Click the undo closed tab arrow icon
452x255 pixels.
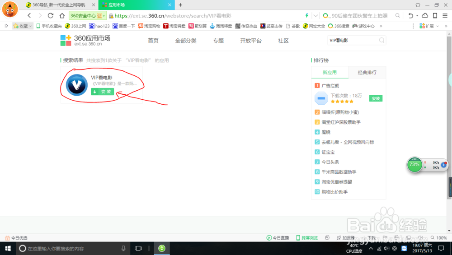pos(410,15)
